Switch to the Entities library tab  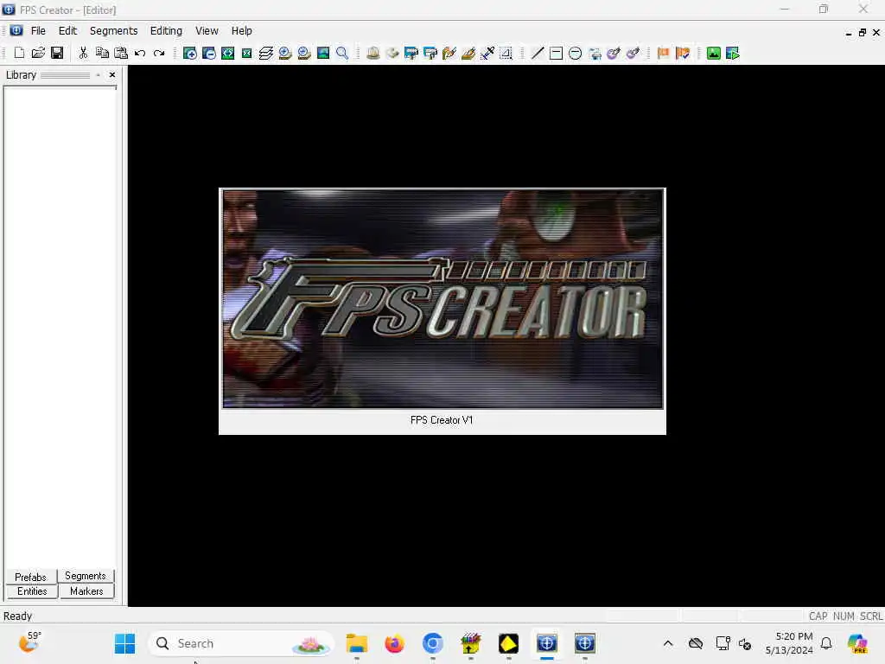coord(32,591)
